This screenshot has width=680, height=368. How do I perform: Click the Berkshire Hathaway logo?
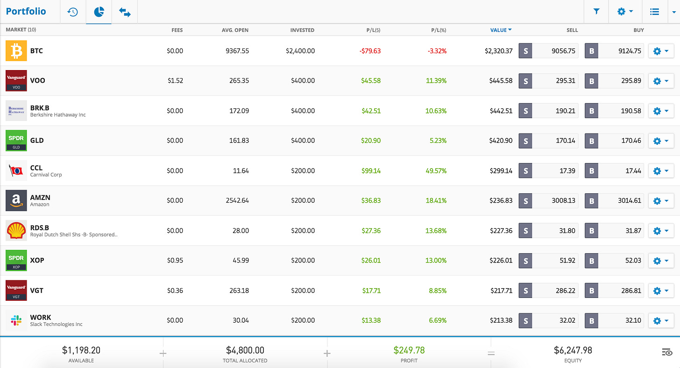pyautogui.click(x=16, y=111)
